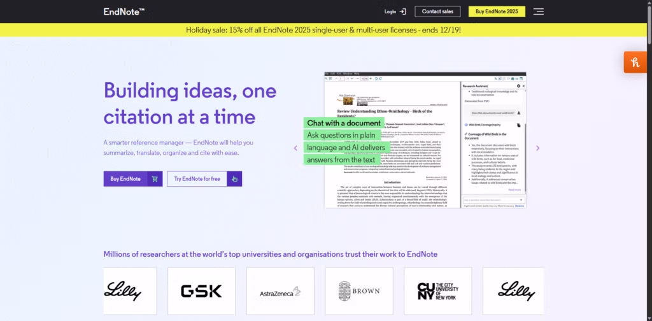Click the pointer icon on Try EndNote
The image size is (652, 321).
[234, 179]
